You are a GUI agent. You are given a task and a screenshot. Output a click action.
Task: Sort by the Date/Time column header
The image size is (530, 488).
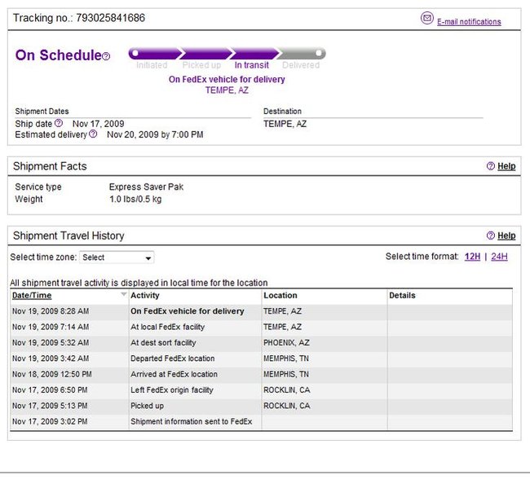(32, 296)
